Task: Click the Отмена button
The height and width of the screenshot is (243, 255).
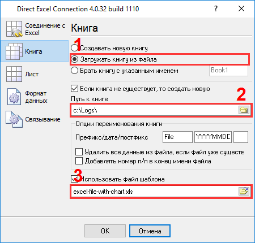Action: pos(150,231)
